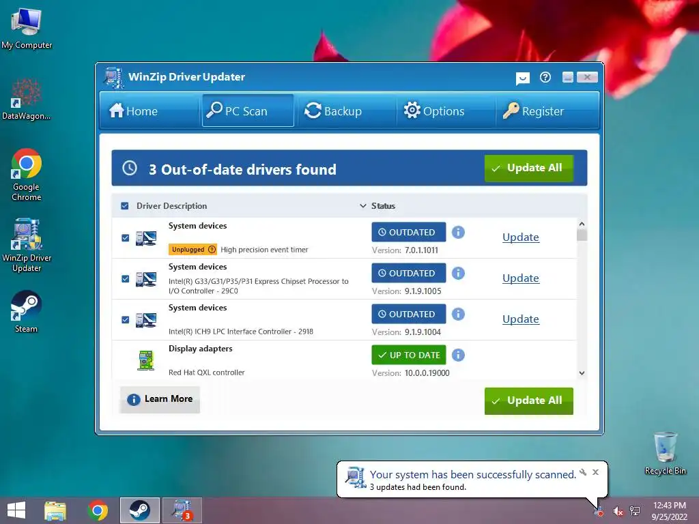Open info icon for ICH9 LPC Interface Controller

(458, 314)
